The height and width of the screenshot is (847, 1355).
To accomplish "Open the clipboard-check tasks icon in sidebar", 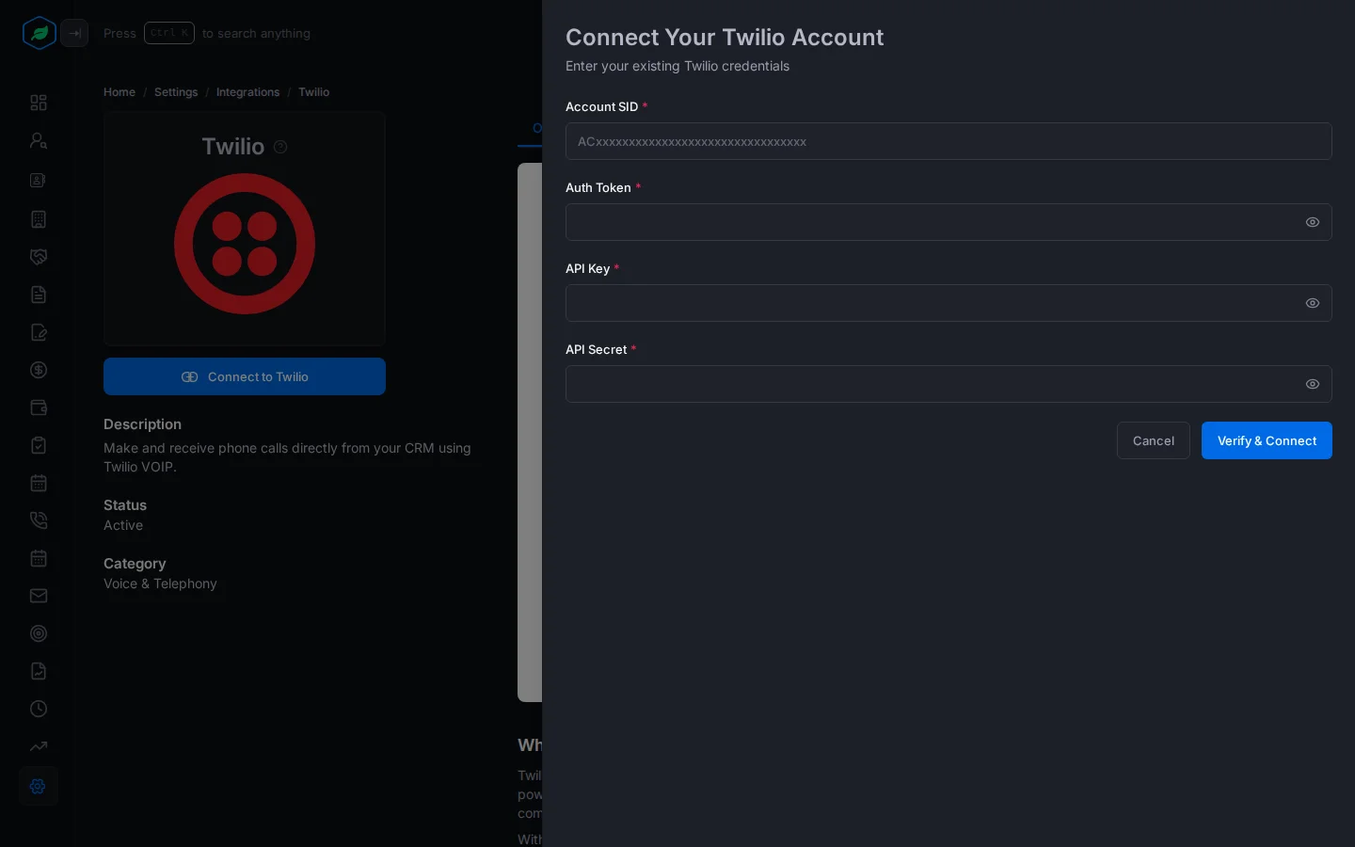I will click(39, 445).
